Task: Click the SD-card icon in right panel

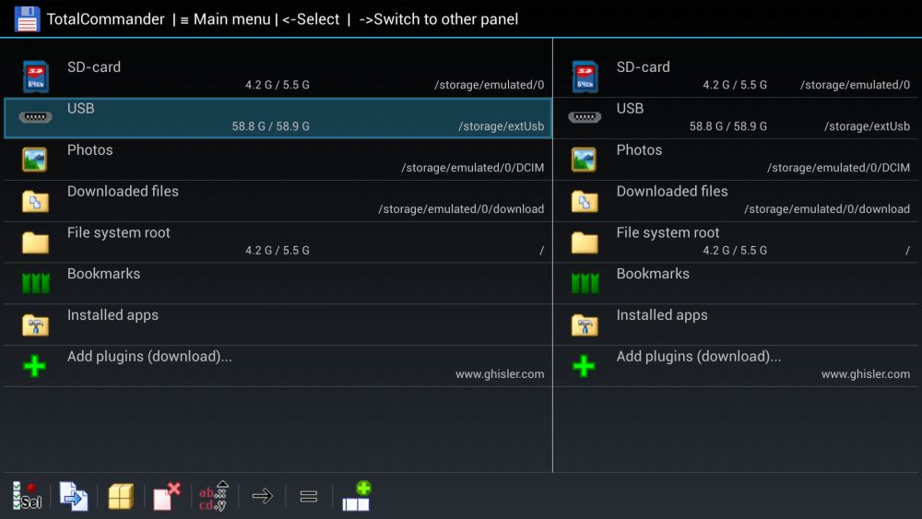Action: 585,77
